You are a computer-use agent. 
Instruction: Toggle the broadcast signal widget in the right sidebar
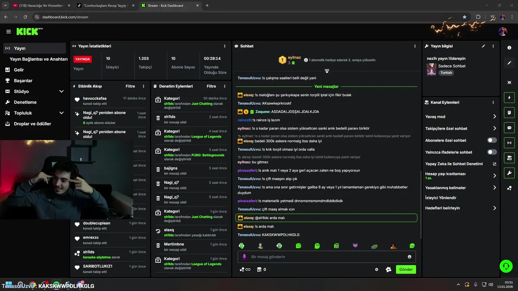click(509, 142)
